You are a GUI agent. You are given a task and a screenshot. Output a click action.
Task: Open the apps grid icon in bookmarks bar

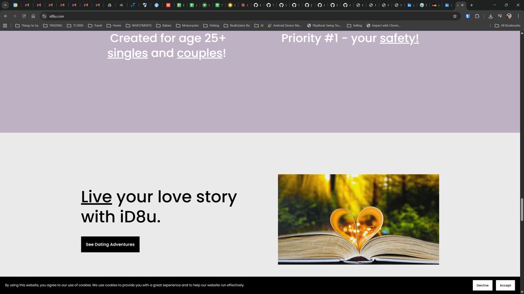coord(5,26)
